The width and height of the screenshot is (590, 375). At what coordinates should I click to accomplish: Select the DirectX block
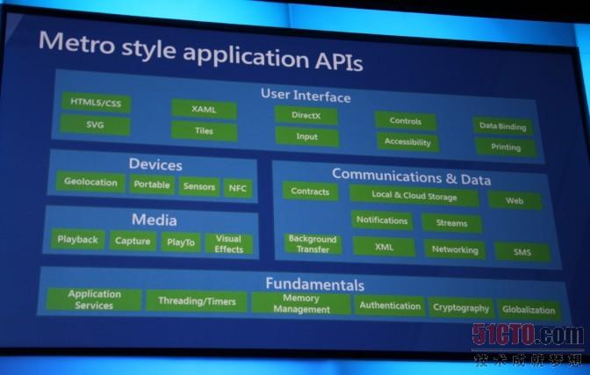click(306, 115)
